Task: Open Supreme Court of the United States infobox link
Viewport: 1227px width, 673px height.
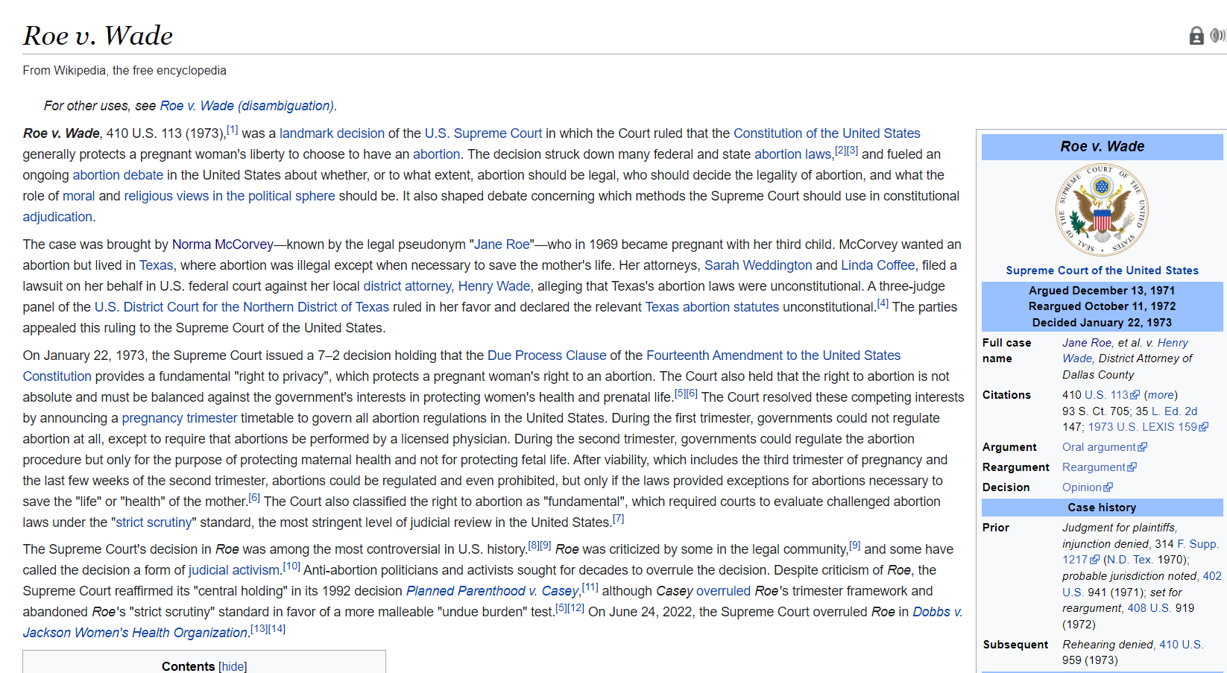Action: 1102,271
